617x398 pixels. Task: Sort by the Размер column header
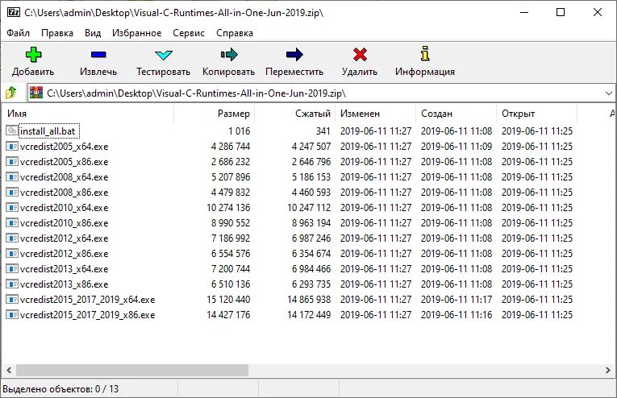(215, 114)
